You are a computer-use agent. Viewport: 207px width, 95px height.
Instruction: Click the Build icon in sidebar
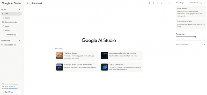point(3,26)
